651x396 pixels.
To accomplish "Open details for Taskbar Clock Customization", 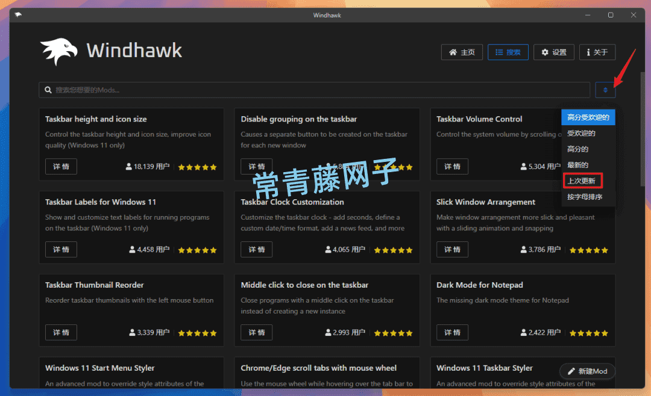I will point(257,249).
